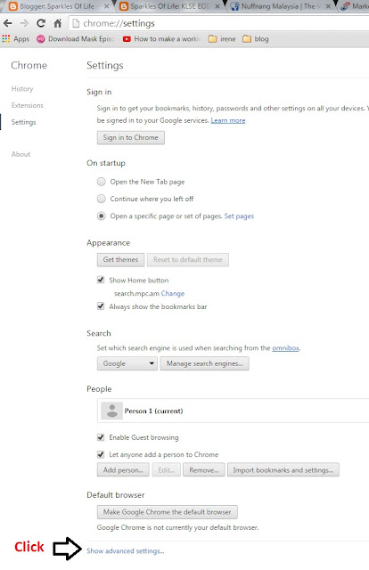This screenshot has width=369, height=570.
Task: Click the disabled Edit button under People
Action: pyautogui.click(x=167, y=470)
